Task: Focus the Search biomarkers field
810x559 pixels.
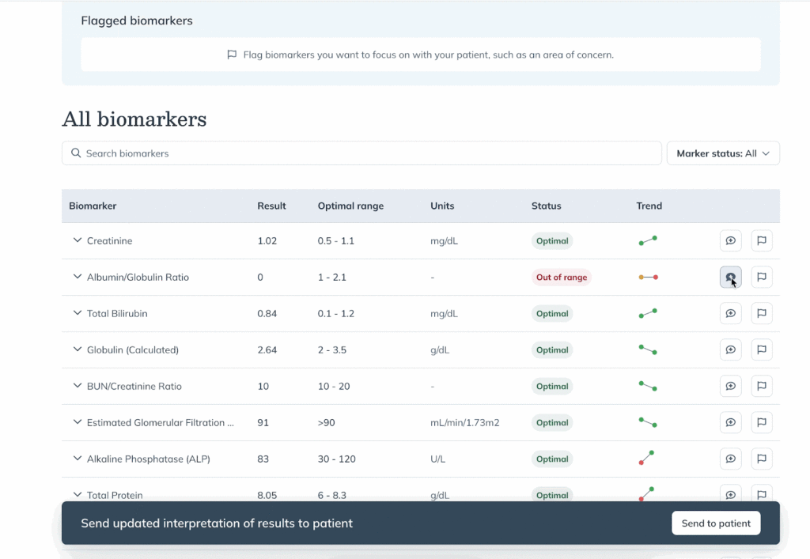Action: coord(361,153)
